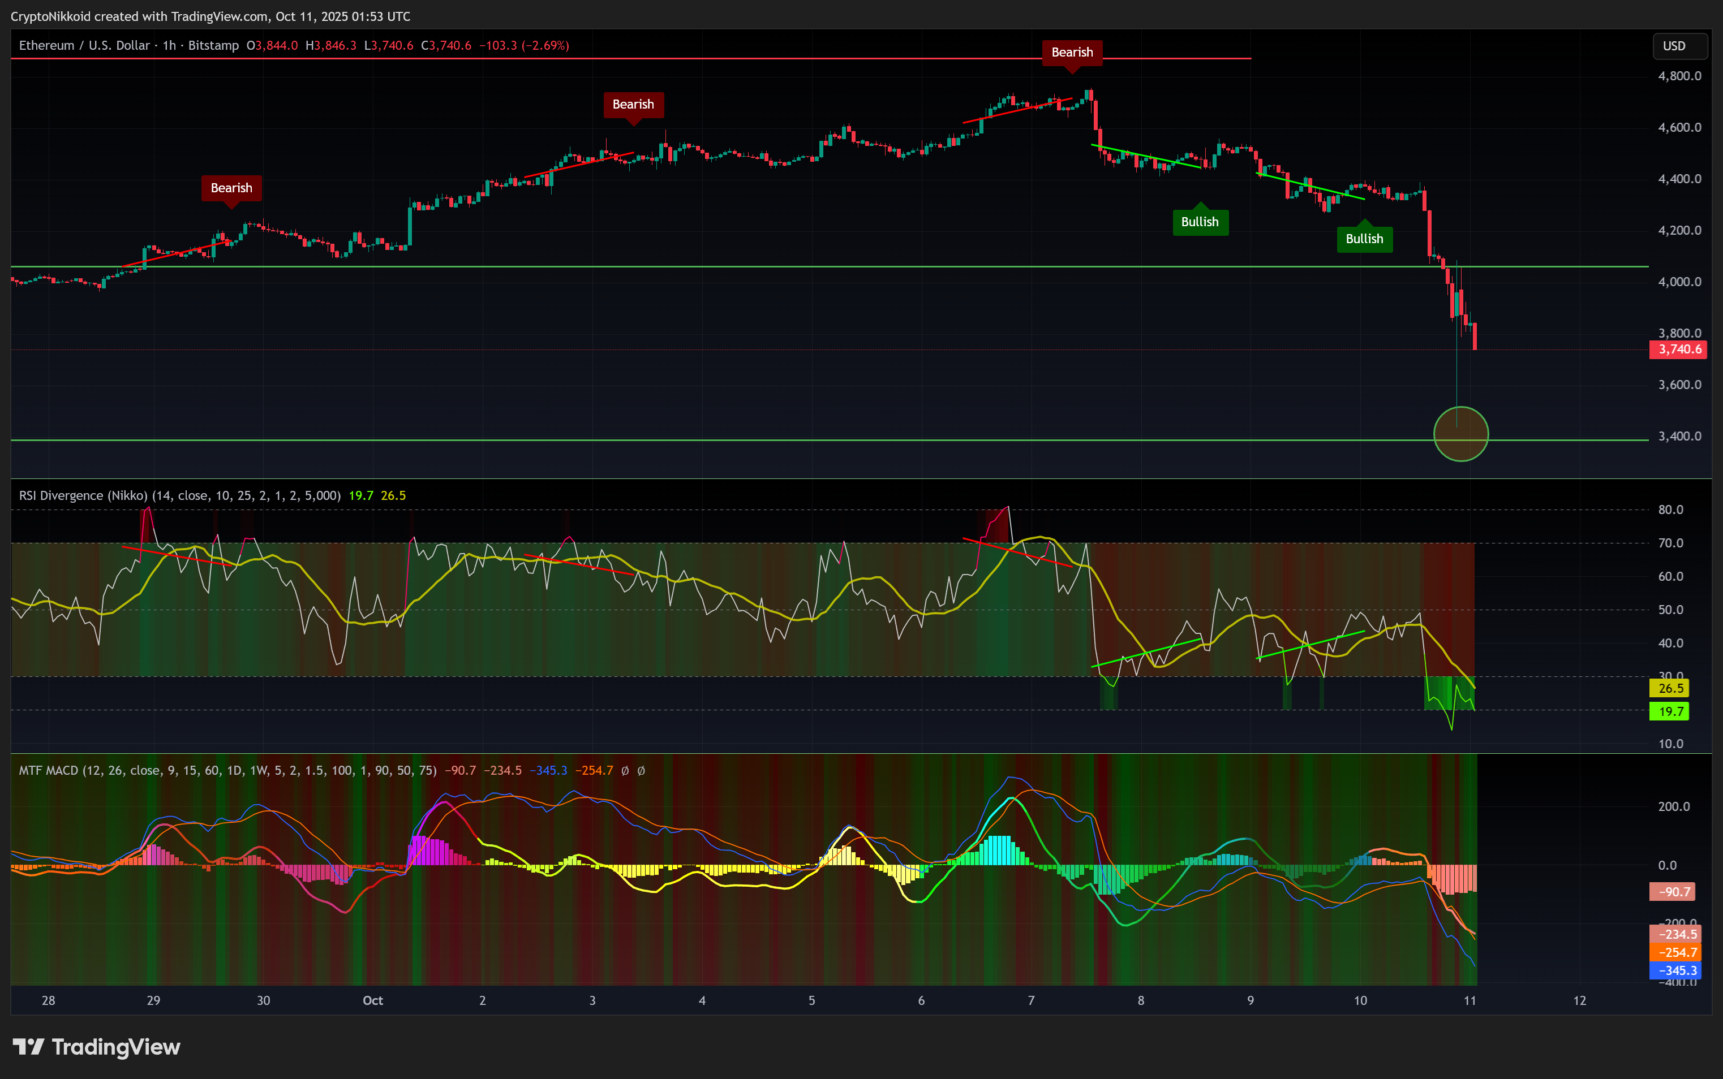Click the 3,400.0 price axis label
Image resolution: width=1723 pixels, height=1079 pixels.
(x=1679, y=436)
